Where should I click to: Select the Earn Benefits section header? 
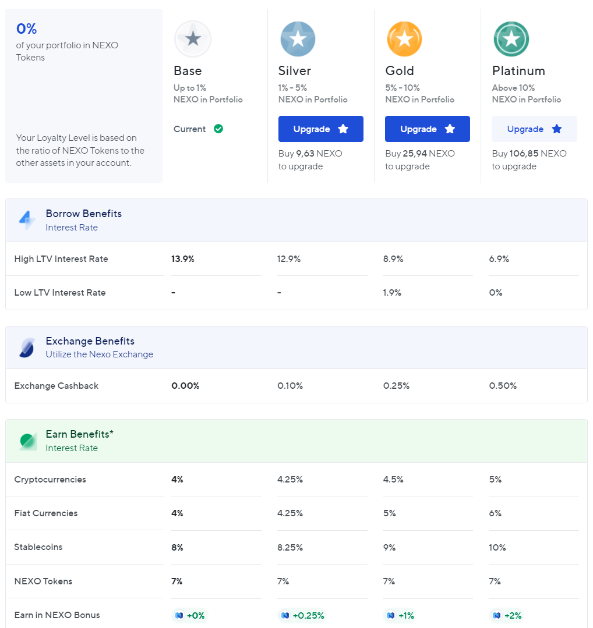(x=296, y=441)
